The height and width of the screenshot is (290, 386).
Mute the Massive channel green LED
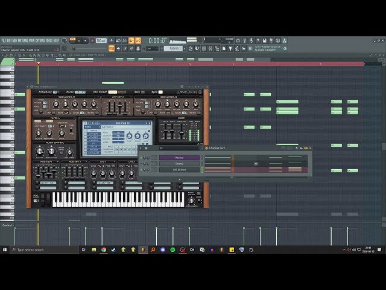141,158
